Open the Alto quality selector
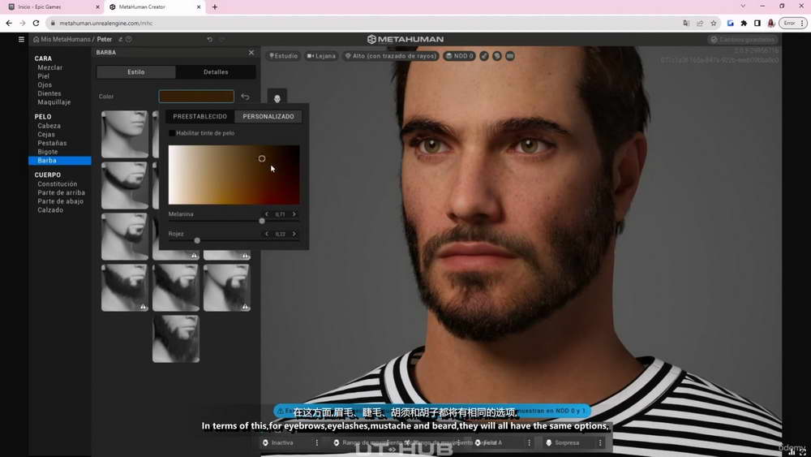The image size is (811, 457). tap(391, 56)
